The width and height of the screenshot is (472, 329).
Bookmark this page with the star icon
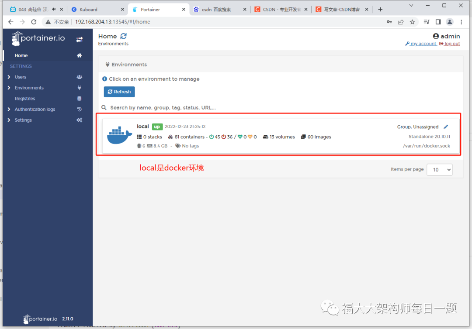pos(413,22)
